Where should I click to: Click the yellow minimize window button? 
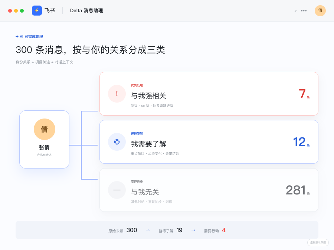coord(16,11)
